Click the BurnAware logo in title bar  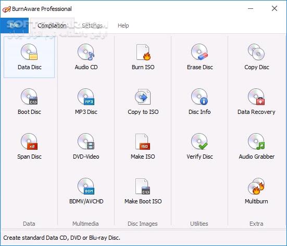click(x=7, y=9)
